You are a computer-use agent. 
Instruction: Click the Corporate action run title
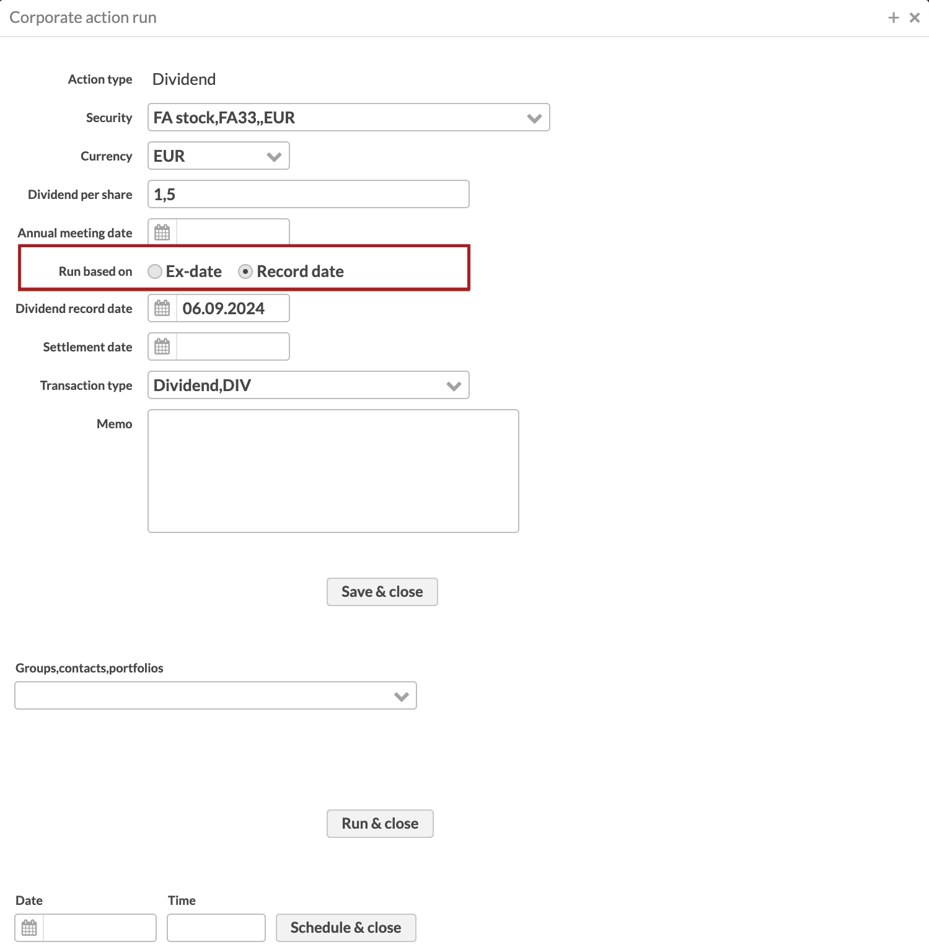(x=83, y=17)
